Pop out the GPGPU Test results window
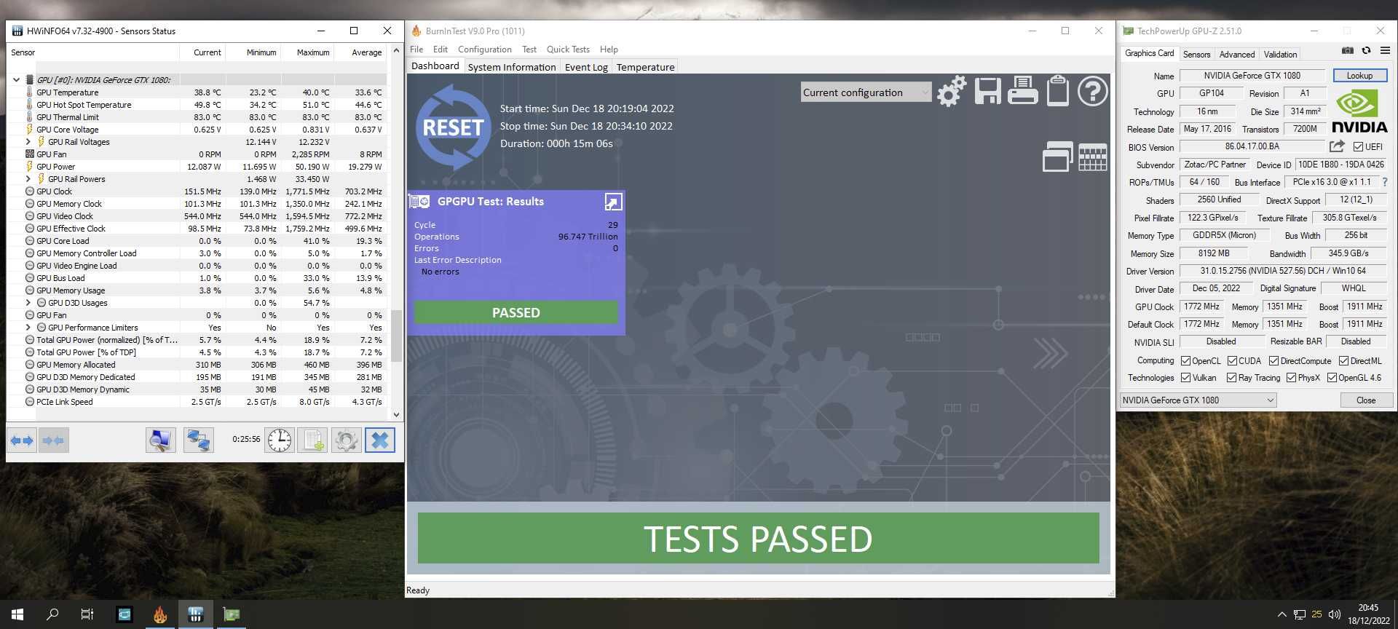The image size is (1398, 629). point(613,202)
